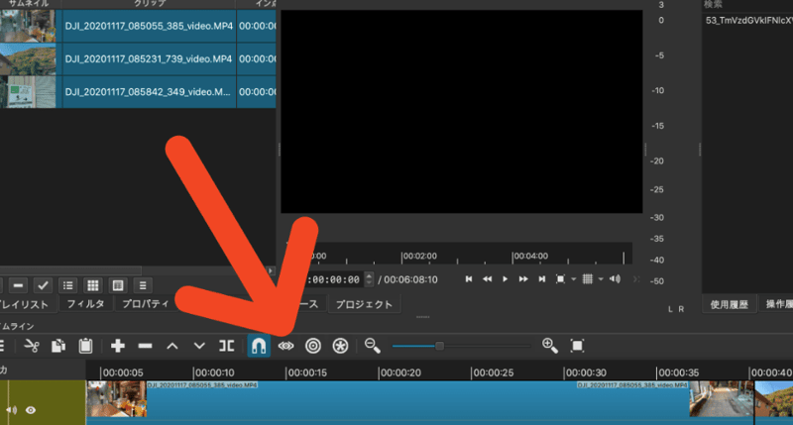The height and width of the screenshot is (425, 793).
Task: Click the scissors cut icon
Action: (x=32, y=346)
